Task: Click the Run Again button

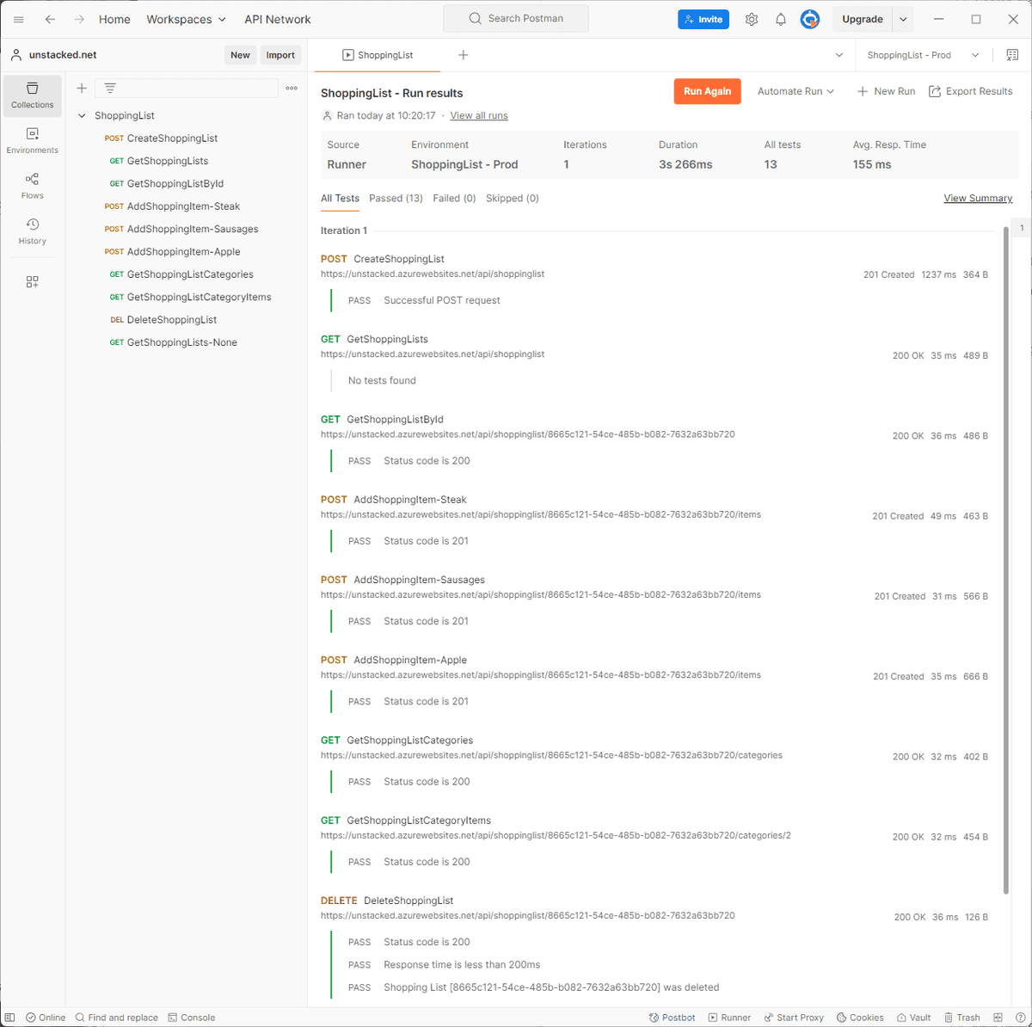Action: (x=707, y=90)
